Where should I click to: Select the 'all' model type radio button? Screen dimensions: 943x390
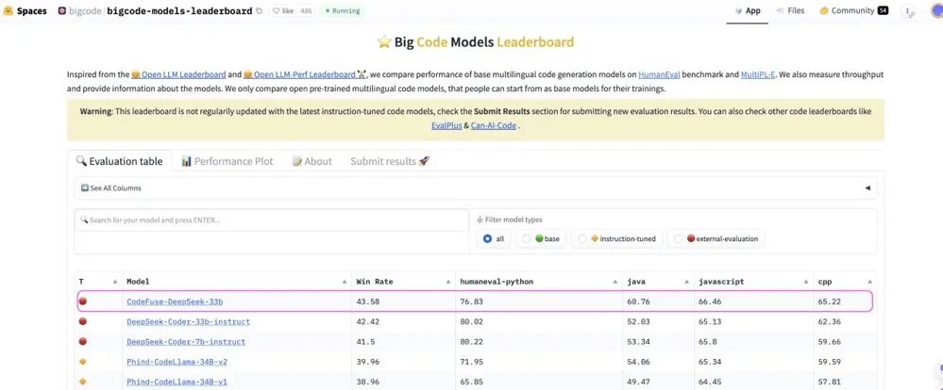click(x=487, y=238)
